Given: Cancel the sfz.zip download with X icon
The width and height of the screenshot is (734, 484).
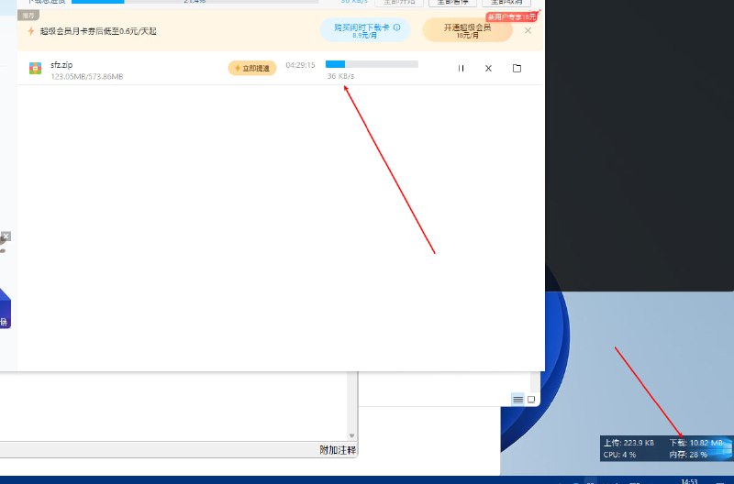Looking at the screenshot, I should pos(488,68).
